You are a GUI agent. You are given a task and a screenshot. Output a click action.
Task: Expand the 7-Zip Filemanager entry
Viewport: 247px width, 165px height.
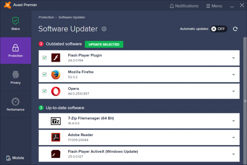click(x=234, y=121)
